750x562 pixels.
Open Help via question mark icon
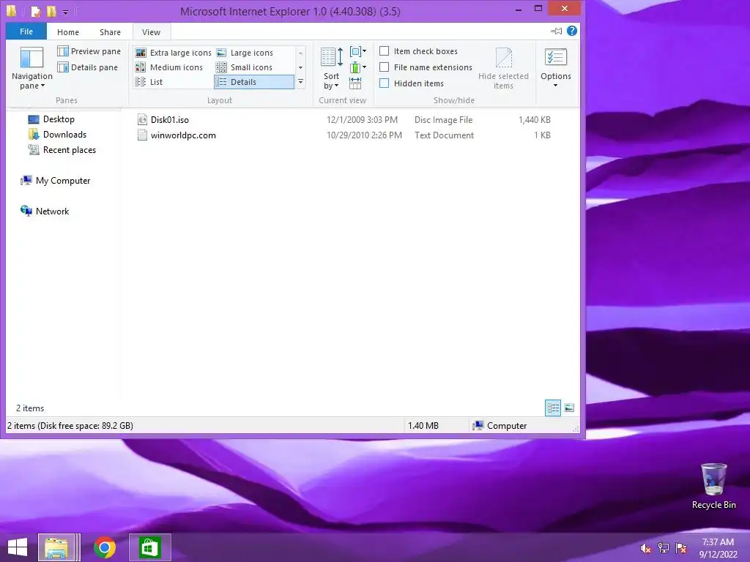click(x=571, y=31)
